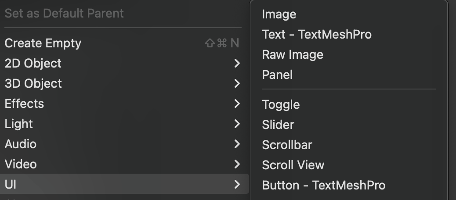456x200 pixels.
Task: Open the Audio submenu arrow
Action: tap(237, 144)
